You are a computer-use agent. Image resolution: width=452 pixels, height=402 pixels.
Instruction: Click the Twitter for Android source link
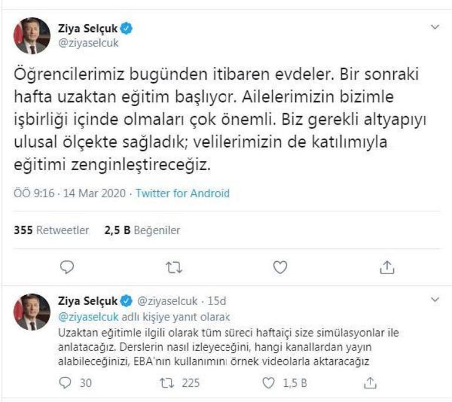(183, 192)
